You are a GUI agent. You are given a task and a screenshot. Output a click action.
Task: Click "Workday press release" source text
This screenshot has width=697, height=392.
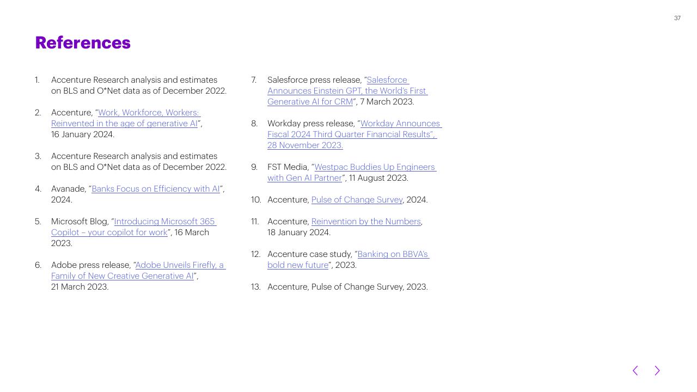point(311,124)
